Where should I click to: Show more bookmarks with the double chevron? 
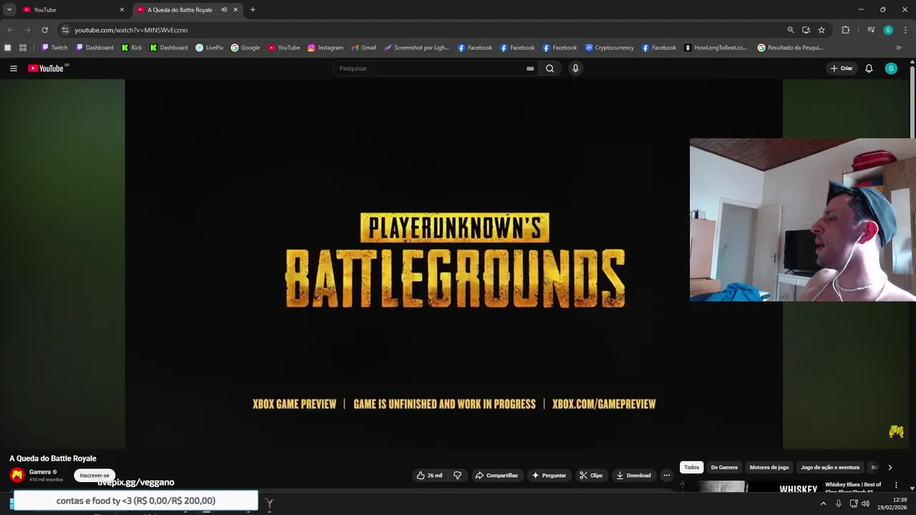[899, 48]
